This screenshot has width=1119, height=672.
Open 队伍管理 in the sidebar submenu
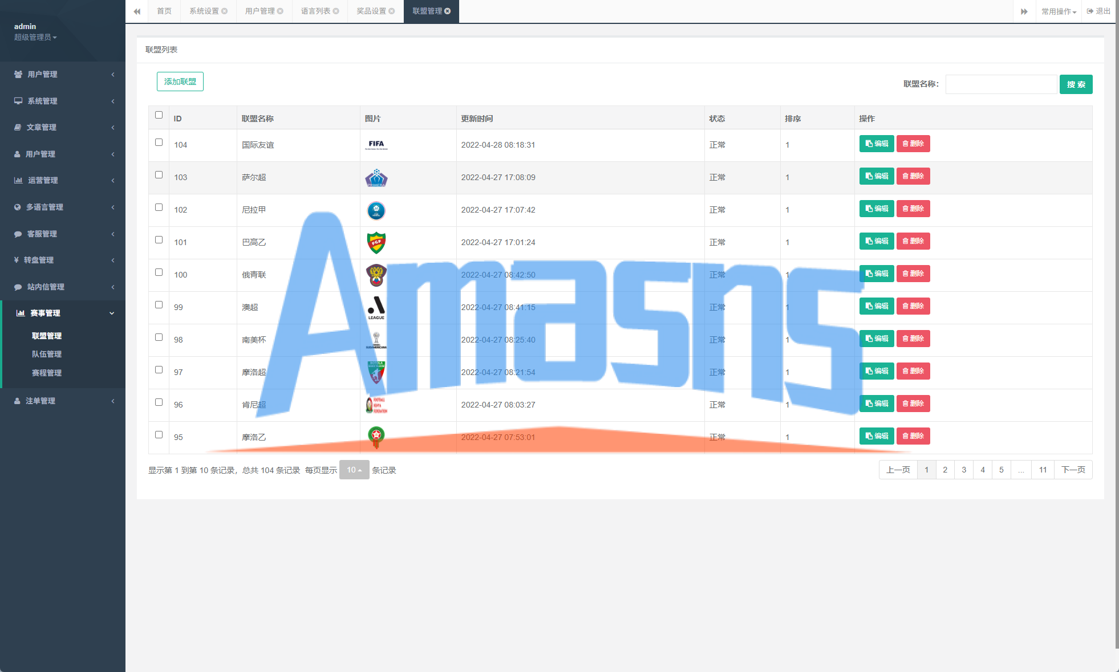pyautogui.click(x=47, y=354)
